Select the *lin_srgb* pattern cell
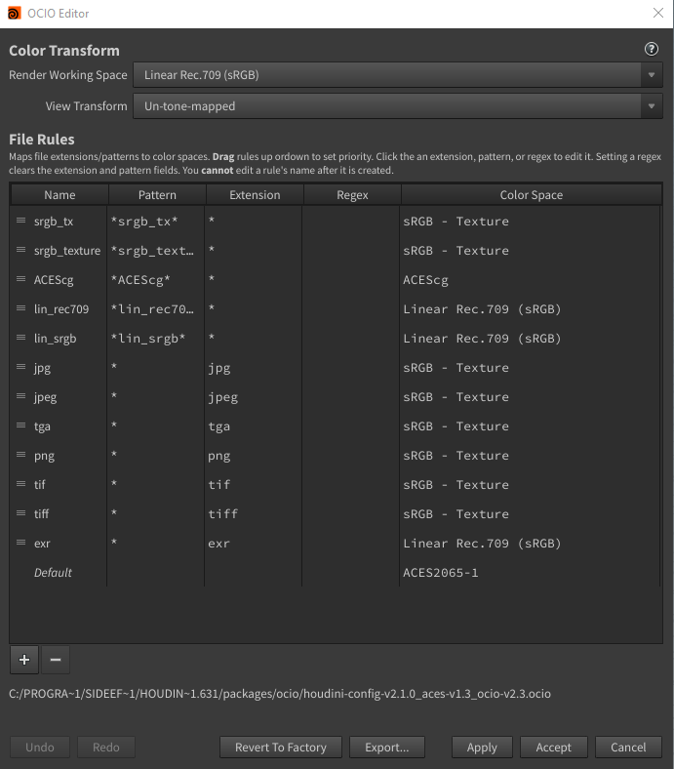Screen dimensions: 674x769 coord(155,339)
